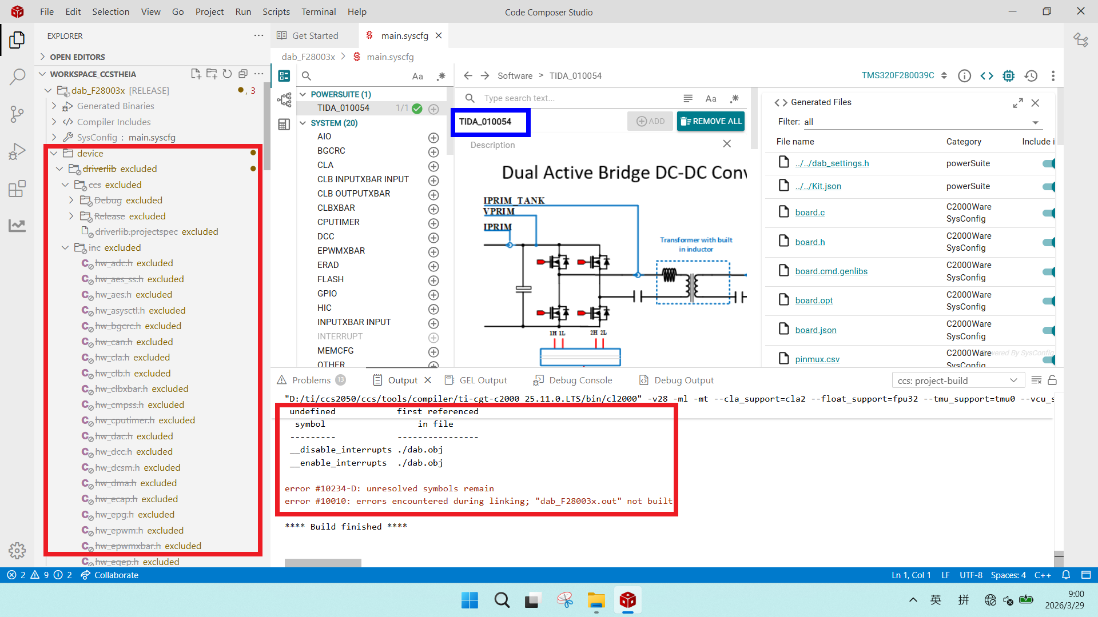Open the Run and Debug view

pyautogui.click(x=17, y=151)
